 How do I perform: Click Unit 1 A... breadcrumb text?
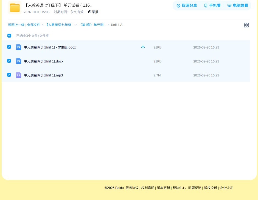pyautogui.click(x=118, y=25)
